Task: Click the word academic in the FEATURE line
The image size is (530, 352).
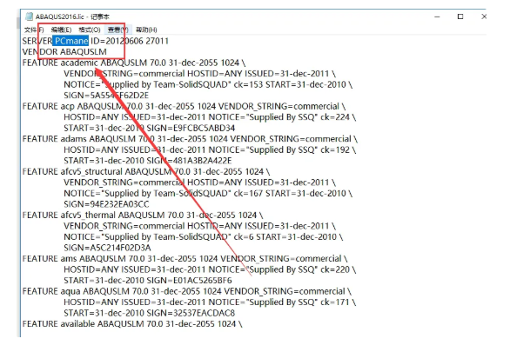Action: click(x=79, y=63)
